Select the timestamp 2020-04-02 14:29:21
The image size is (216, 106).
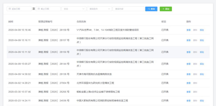pos(19,83)
